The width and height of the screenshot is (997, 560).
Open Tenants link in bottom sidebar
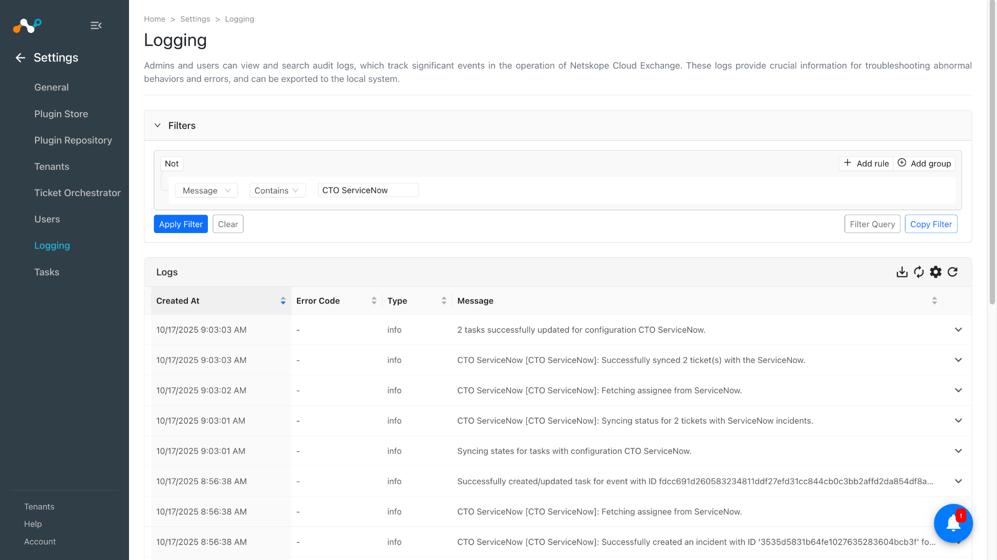click(x=39, y=506)
